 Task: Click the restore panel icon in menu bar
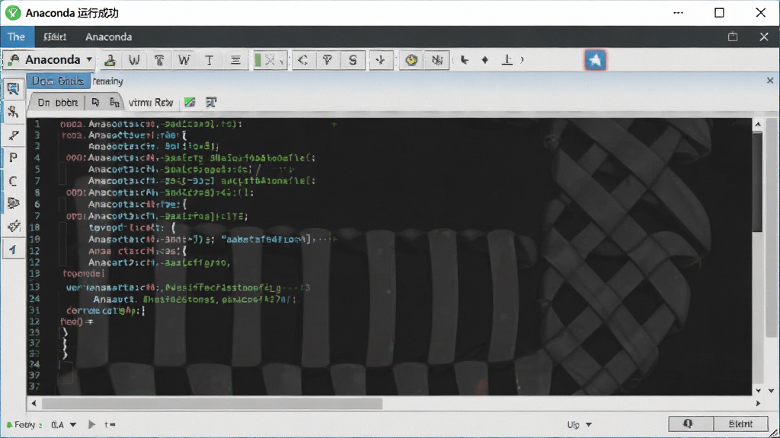click(733, 36)
